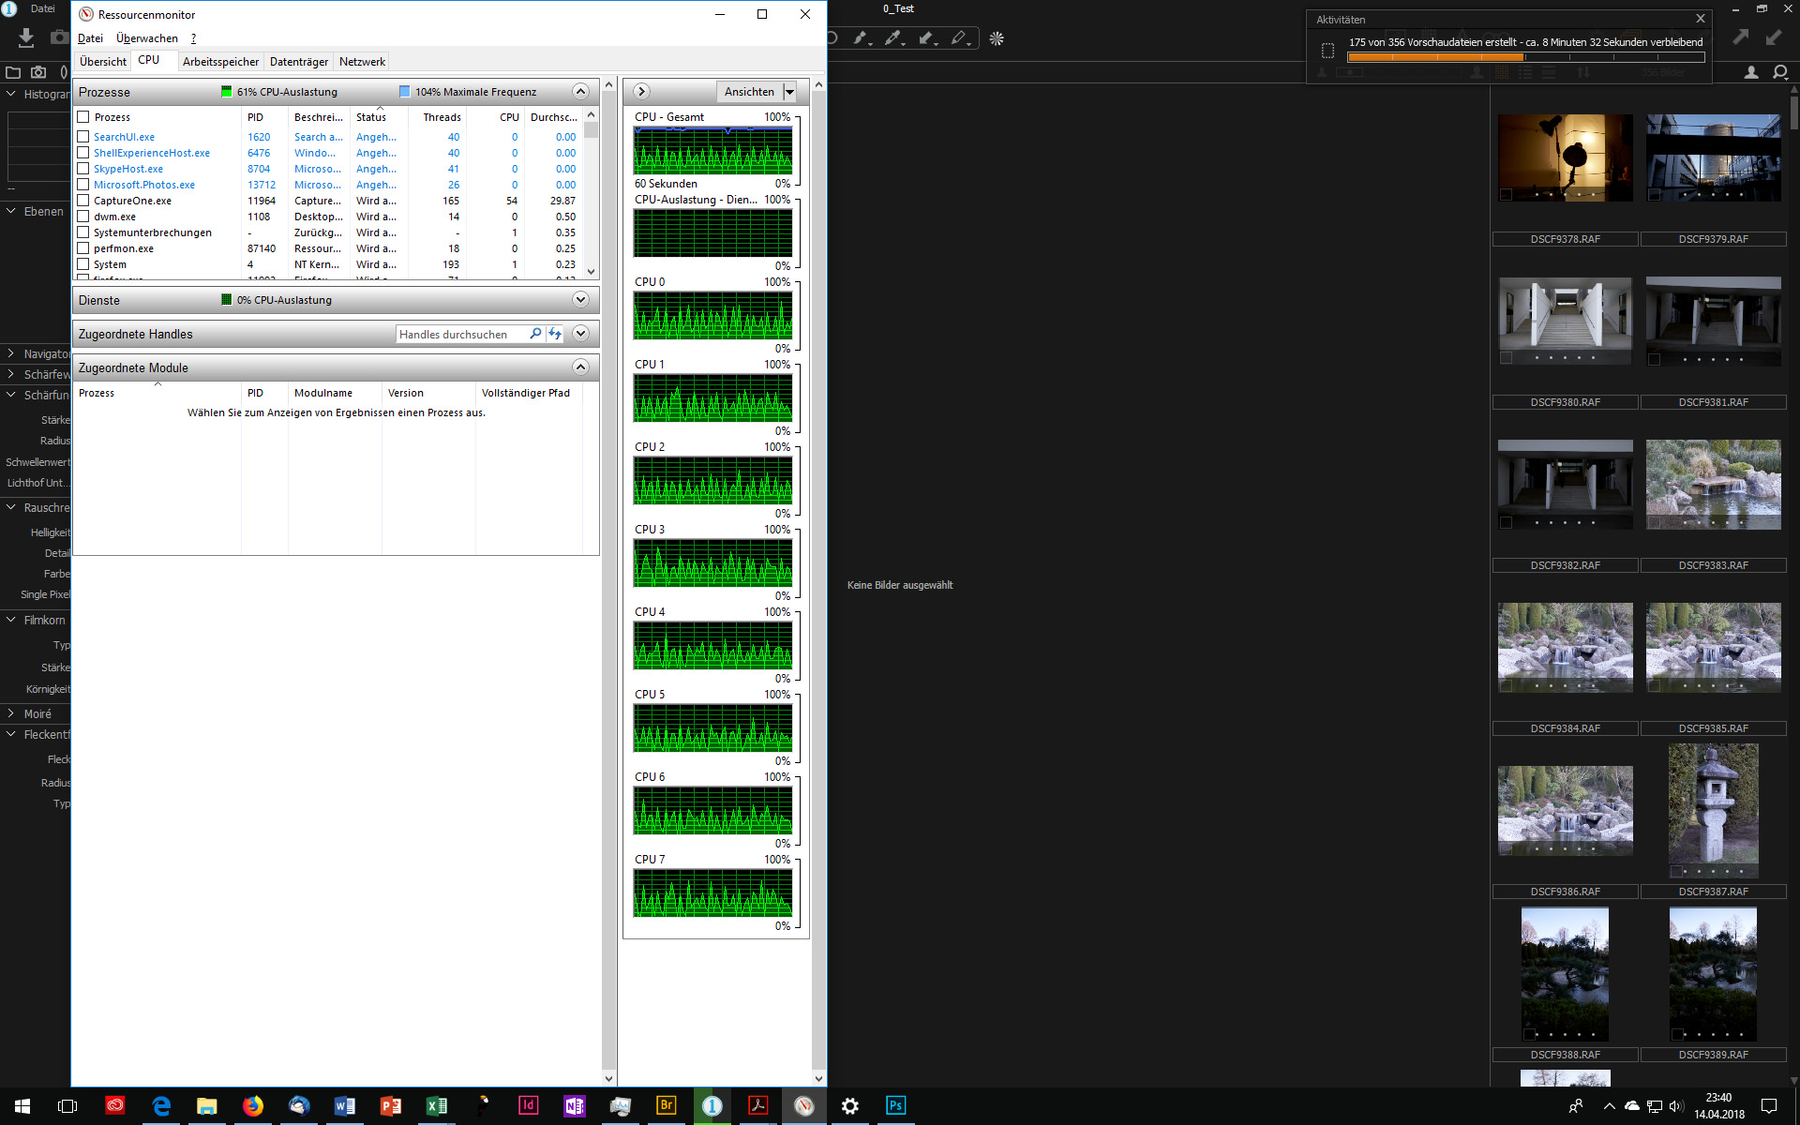Viewport: 1800px width, 1125px height.
Task: Sort processes by the Threads column
Action: point(442,117)
